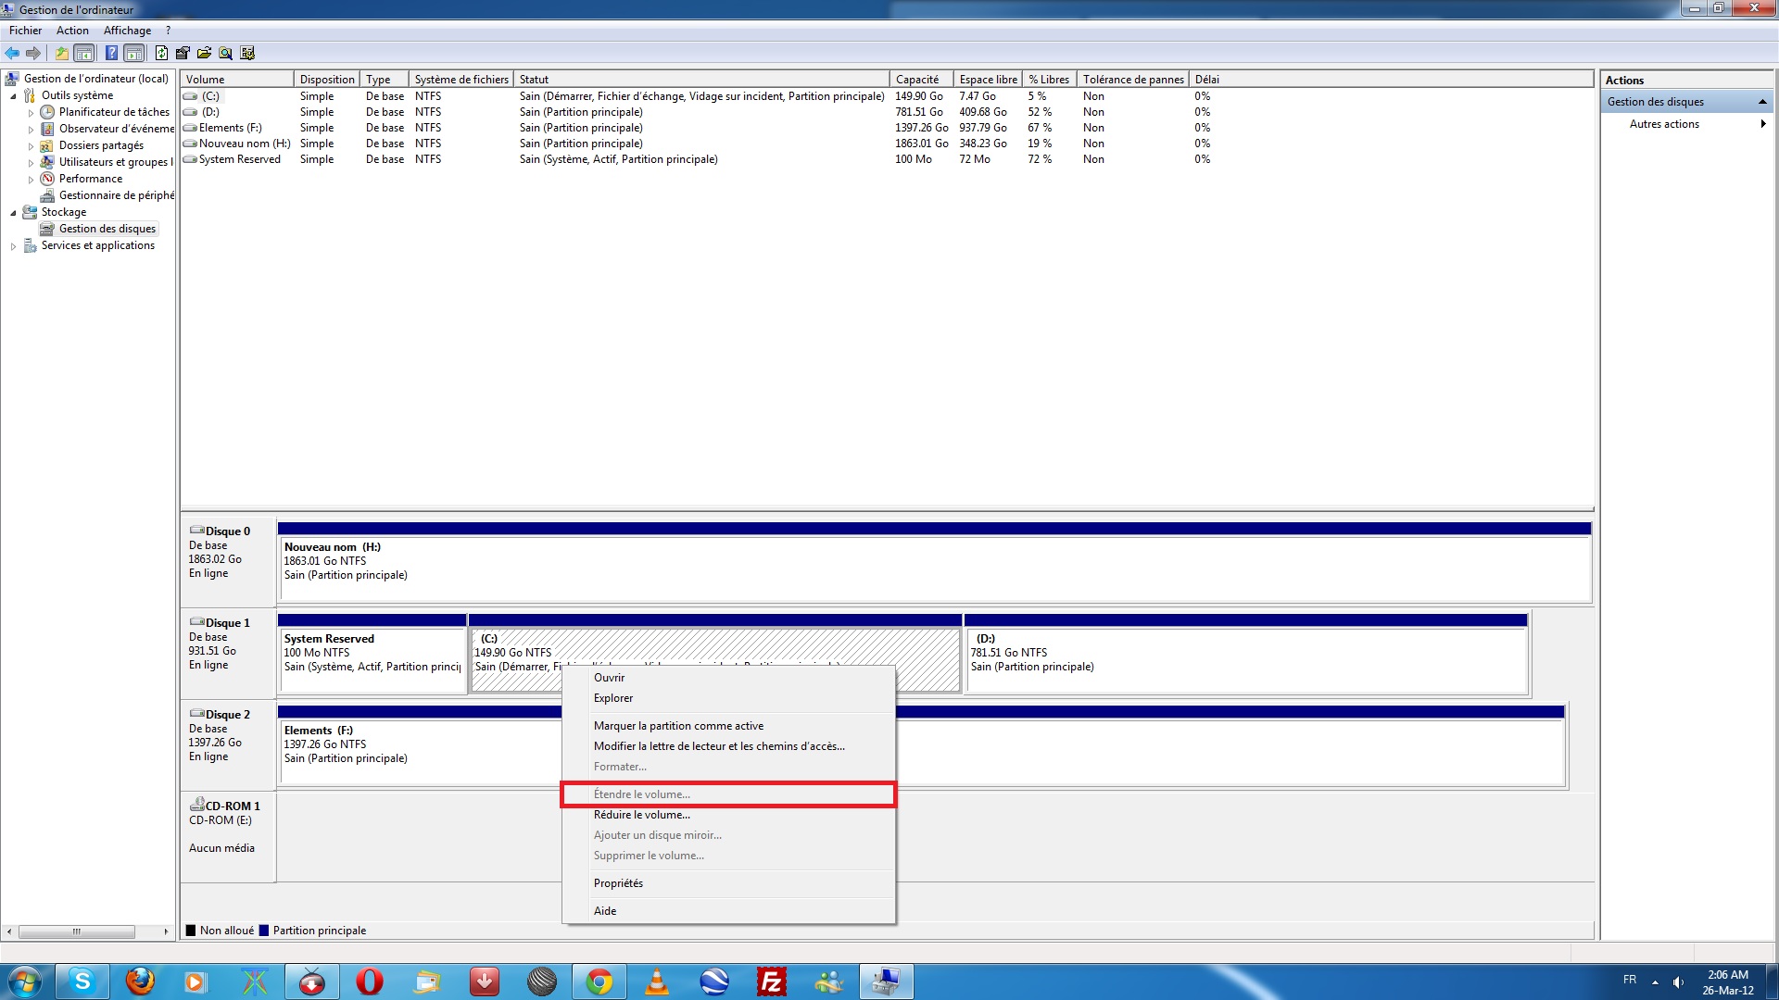The height and width of the screenshot is (1000, 1779).
Task: Click the magnifier folder toolbar icon
Action: tap(225, 53)
